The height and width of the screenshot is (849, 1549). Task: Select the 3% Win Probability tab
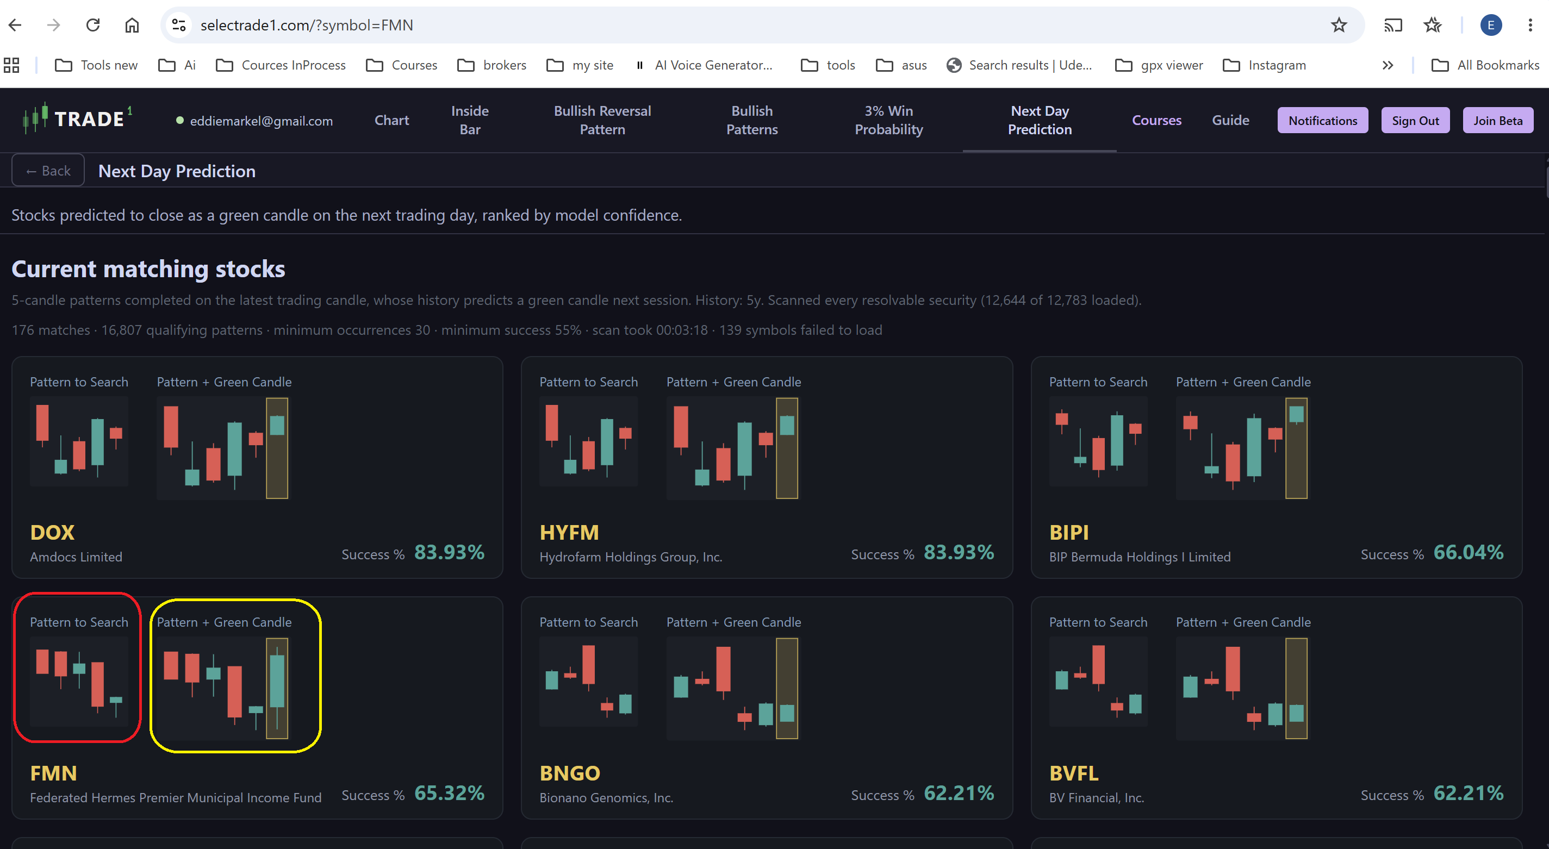(889, 120)
